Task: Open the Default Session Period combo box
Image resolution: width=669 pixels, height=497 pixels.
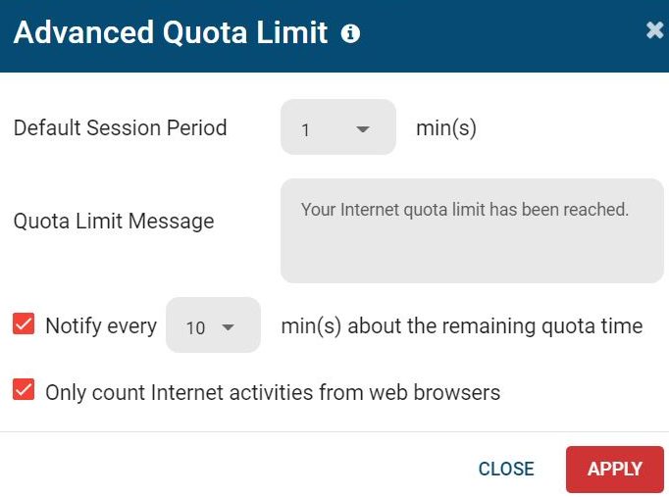Action: [338, 127]
